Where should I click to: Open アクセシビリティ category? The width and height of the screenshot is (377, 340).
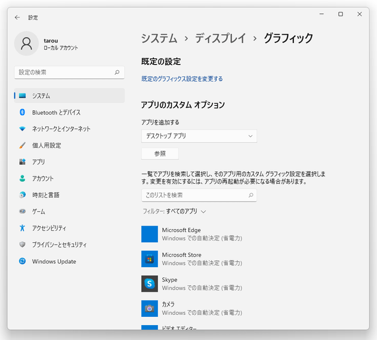[69, 228]
